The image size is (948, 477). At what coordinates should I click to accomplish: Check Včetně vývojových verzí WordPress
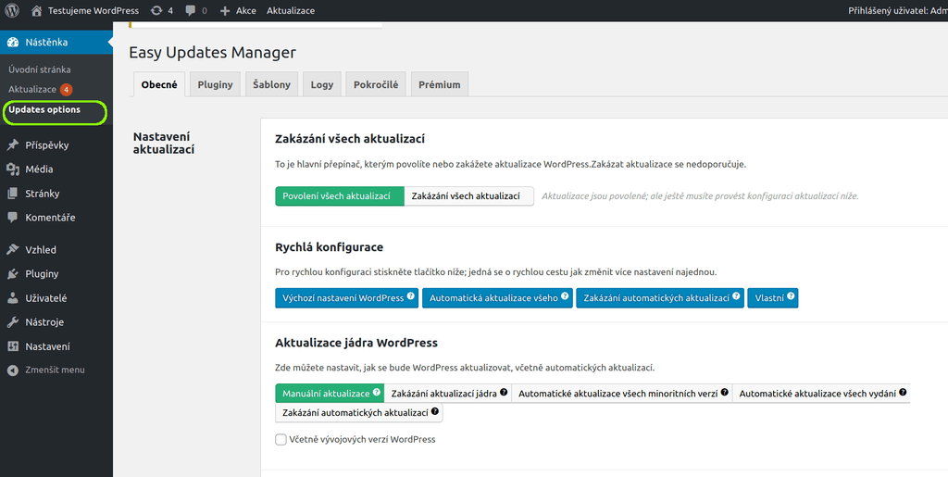pos(281,440)
